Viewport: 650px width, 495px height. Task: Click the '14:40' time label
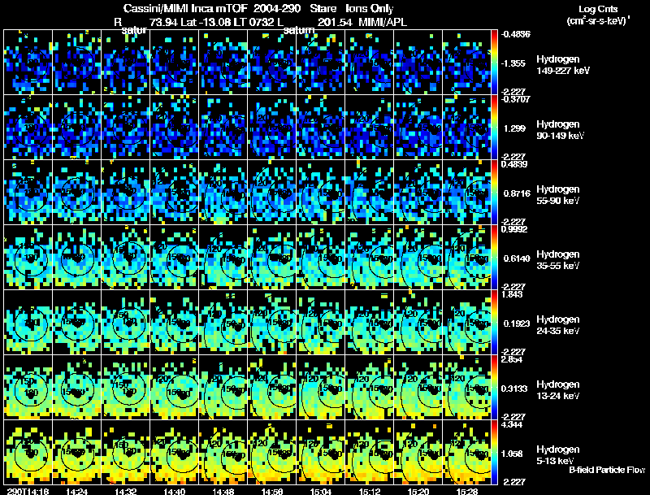pyautogui.click(x=174, y=491)
